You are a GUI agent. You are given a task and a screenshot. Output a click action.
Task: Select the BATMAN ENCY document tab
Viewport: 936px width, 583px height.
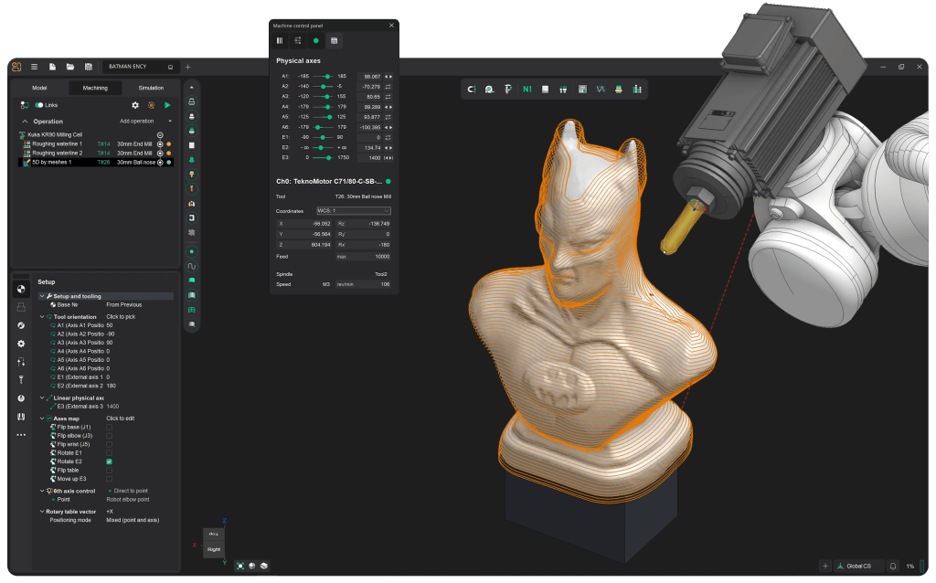click(139, 67)
